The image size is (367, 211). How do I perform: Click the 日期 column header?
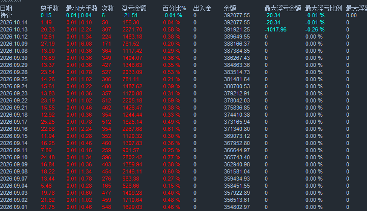[x=6, y=9]
